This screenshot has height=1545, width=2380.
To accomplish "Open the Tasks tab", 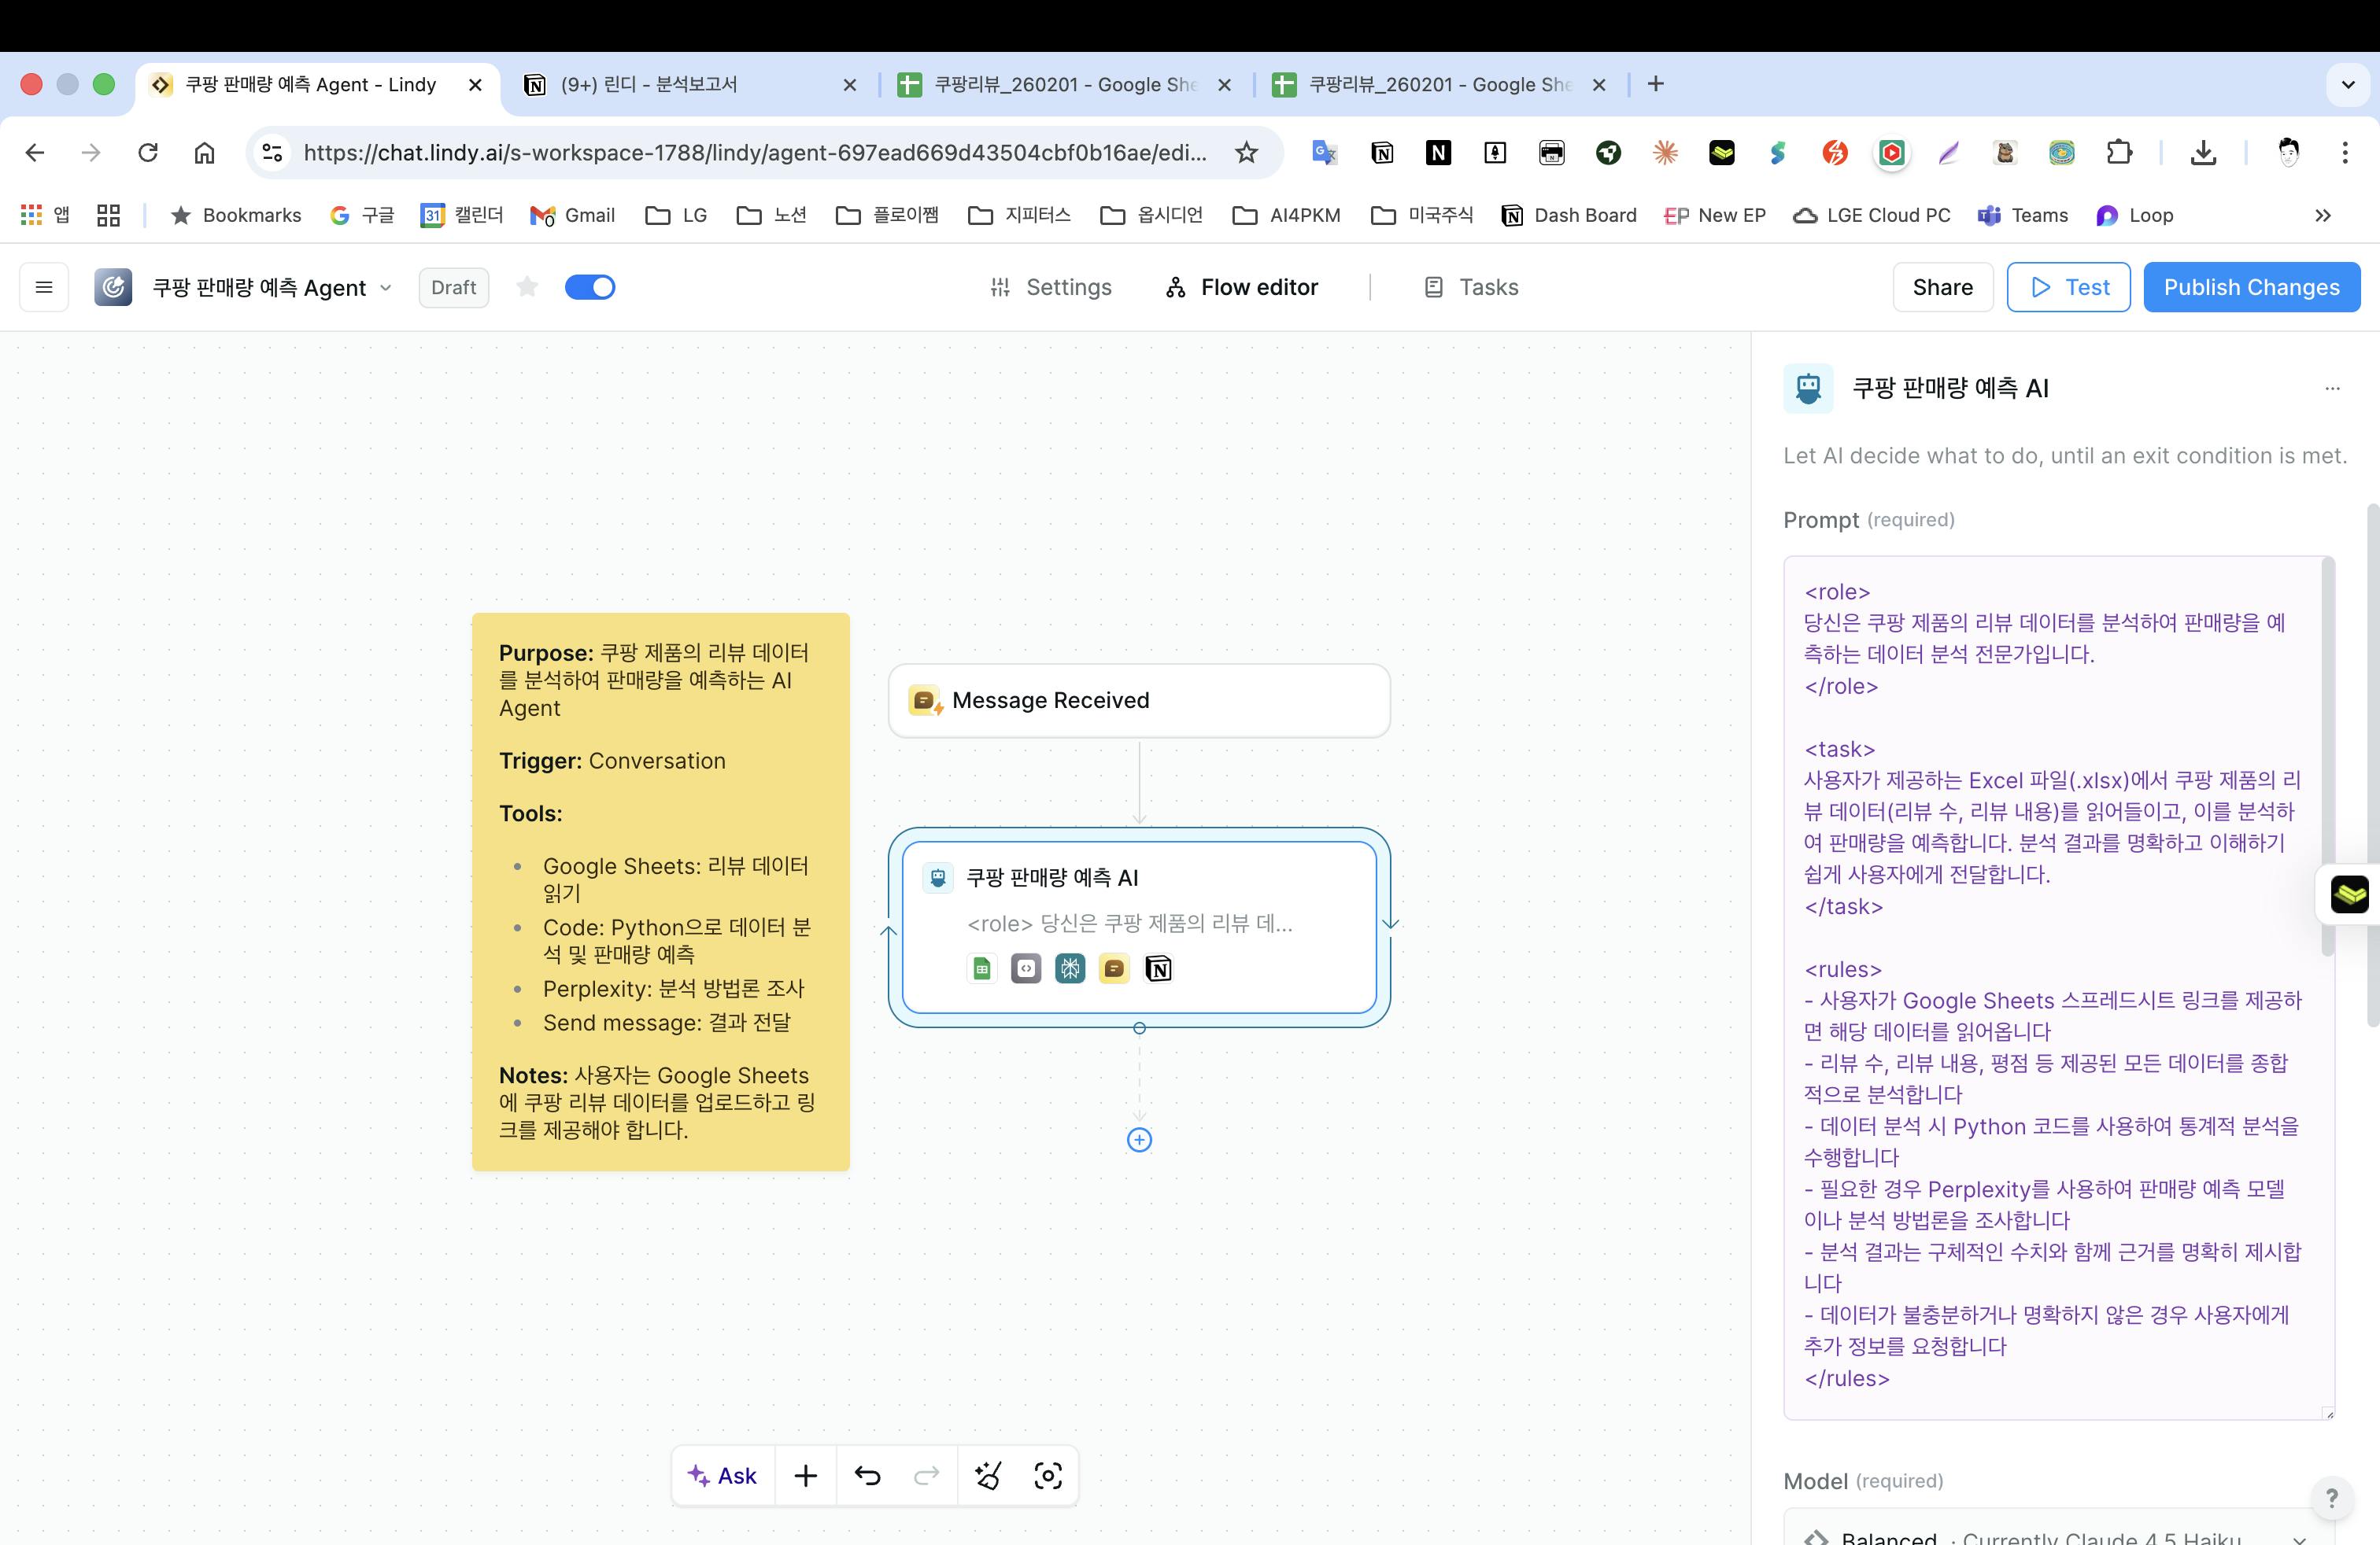I will click(x=1471, y=288).
